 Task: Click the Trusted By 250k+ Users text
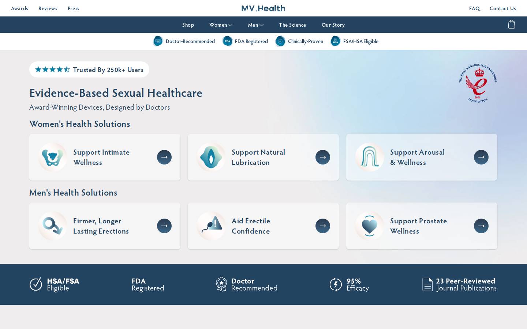[108, 69]
